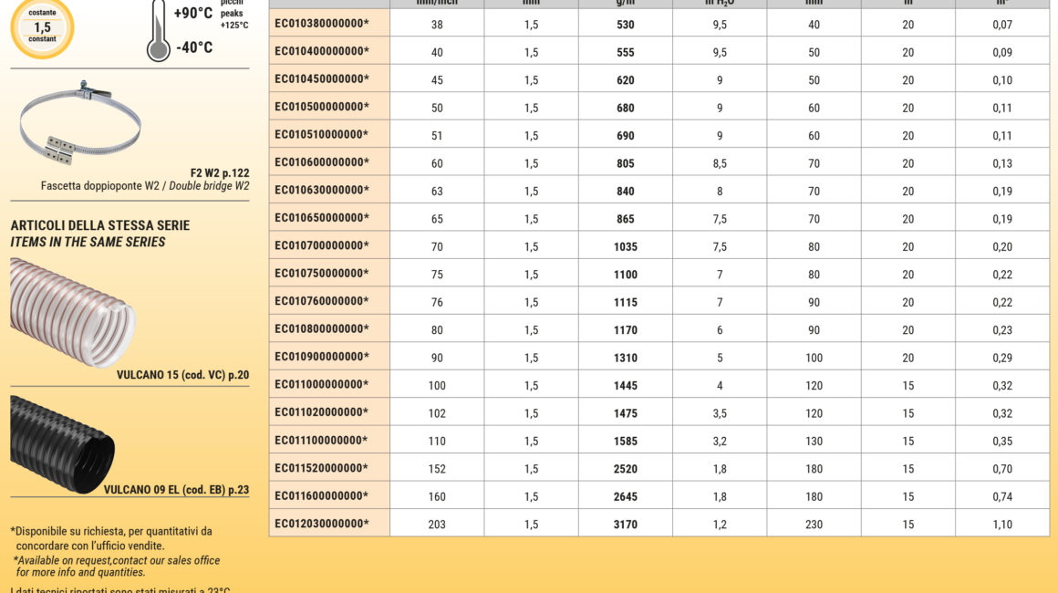Click the 3170 weight value in last row

[626, 525]
